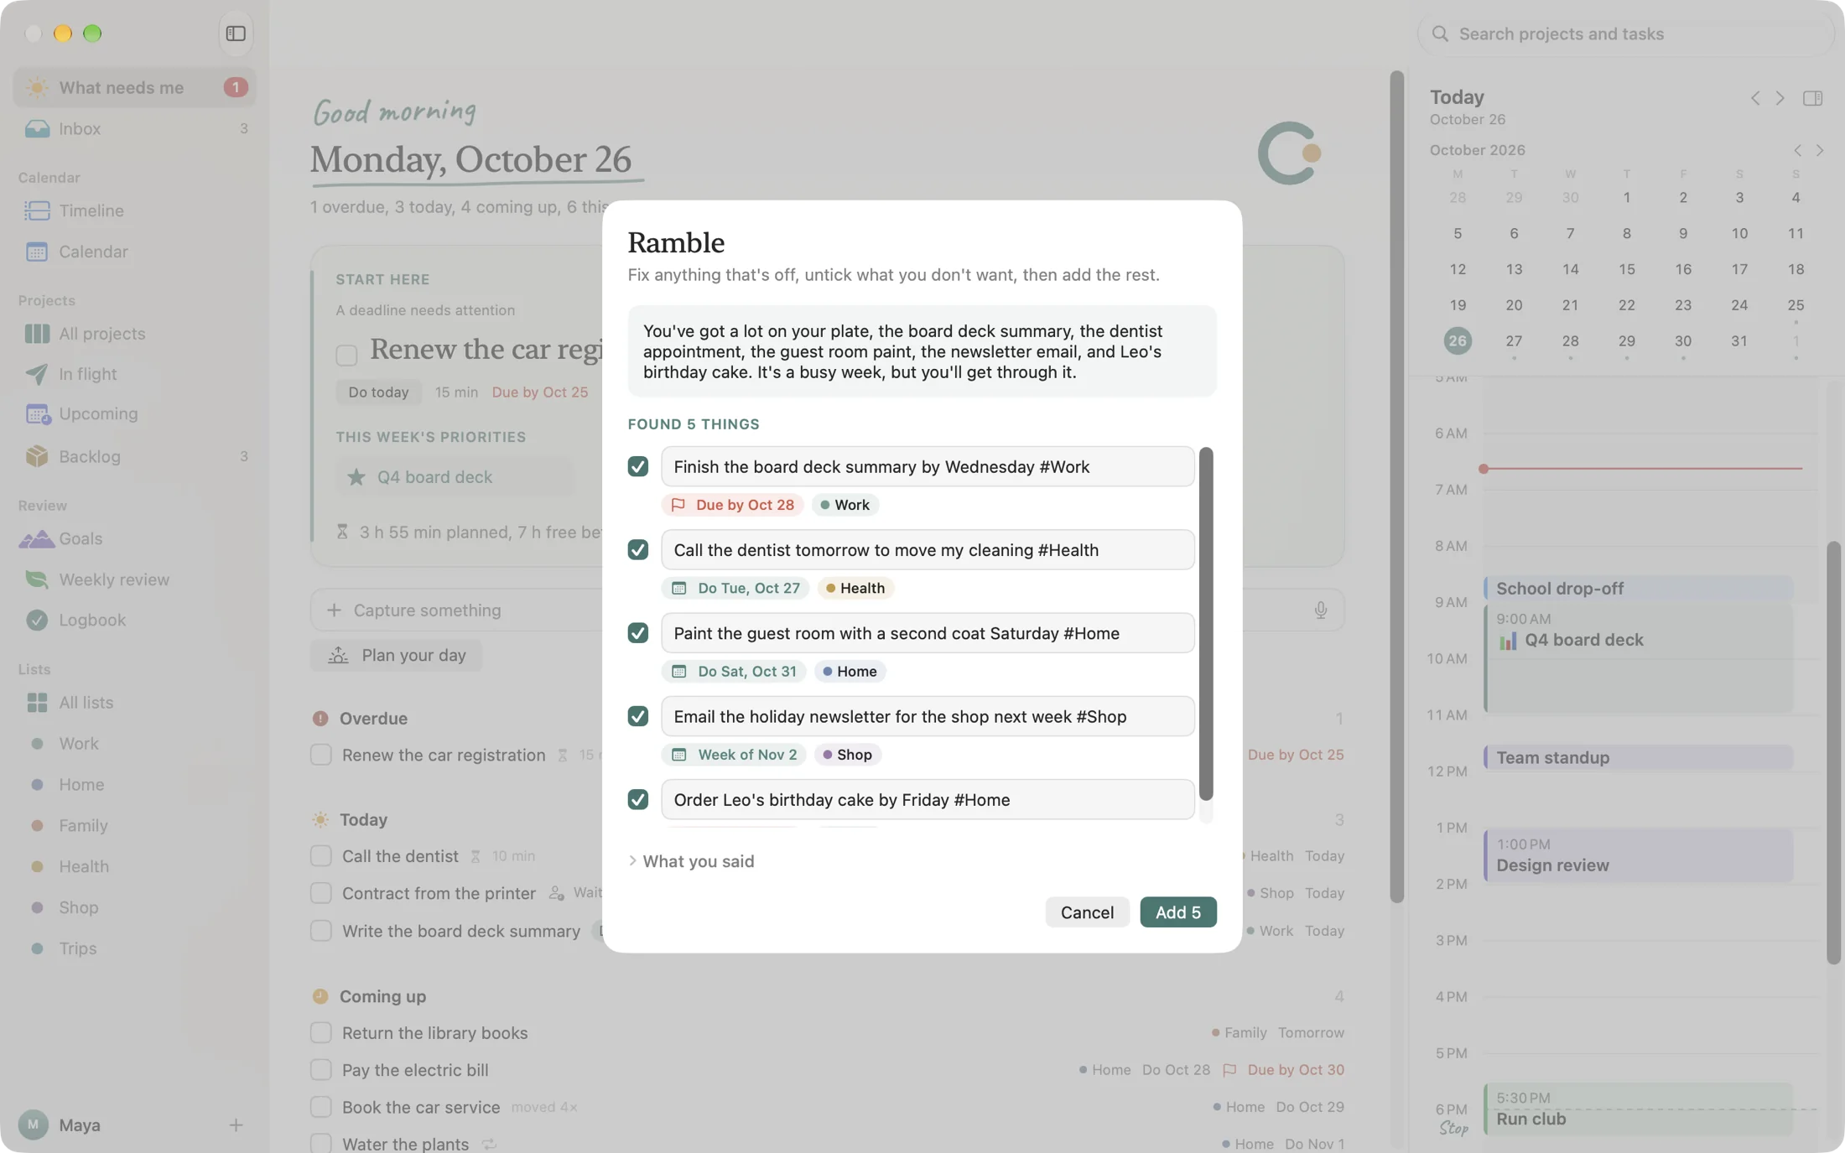Click the Add 5 button

[x=1178, y=912]
